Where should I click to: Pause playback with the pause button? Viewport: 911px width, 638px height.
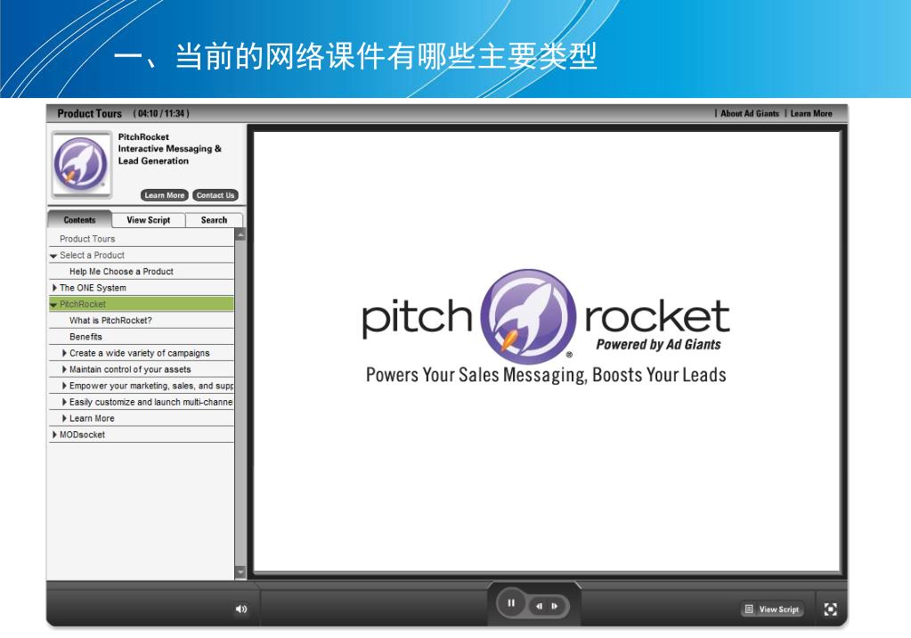coord(510,603)
